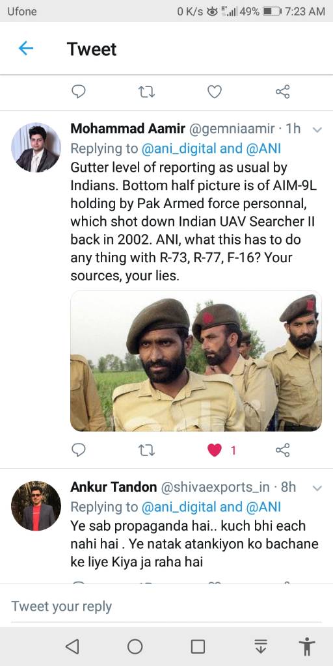Open Ankur Tandon's profile picture

point(36,506)
